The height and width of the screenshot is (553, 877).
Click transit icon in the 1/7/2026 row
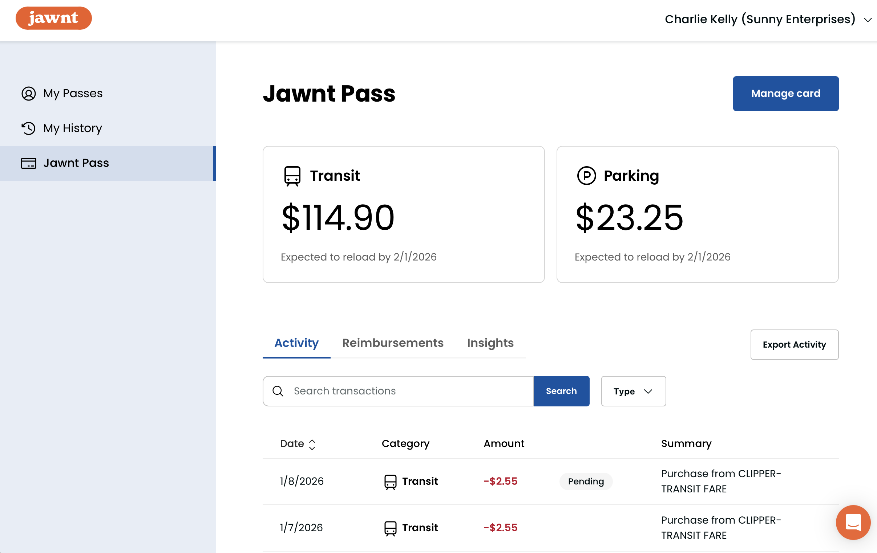click(x=390, y=528)
